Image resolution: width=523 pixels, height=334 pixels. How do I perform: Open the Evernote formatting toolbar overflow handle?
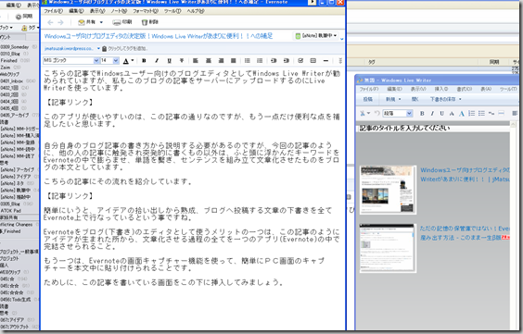click(340, 60)
